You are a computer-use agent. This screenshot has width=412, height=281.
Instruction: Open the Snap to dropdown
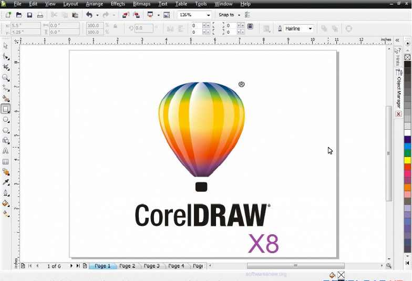click(239, 15)
